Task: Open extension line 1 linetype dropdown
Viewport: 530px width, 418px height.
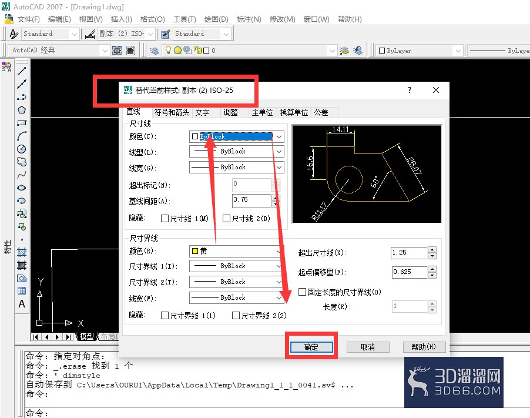Action: point(237,266)
